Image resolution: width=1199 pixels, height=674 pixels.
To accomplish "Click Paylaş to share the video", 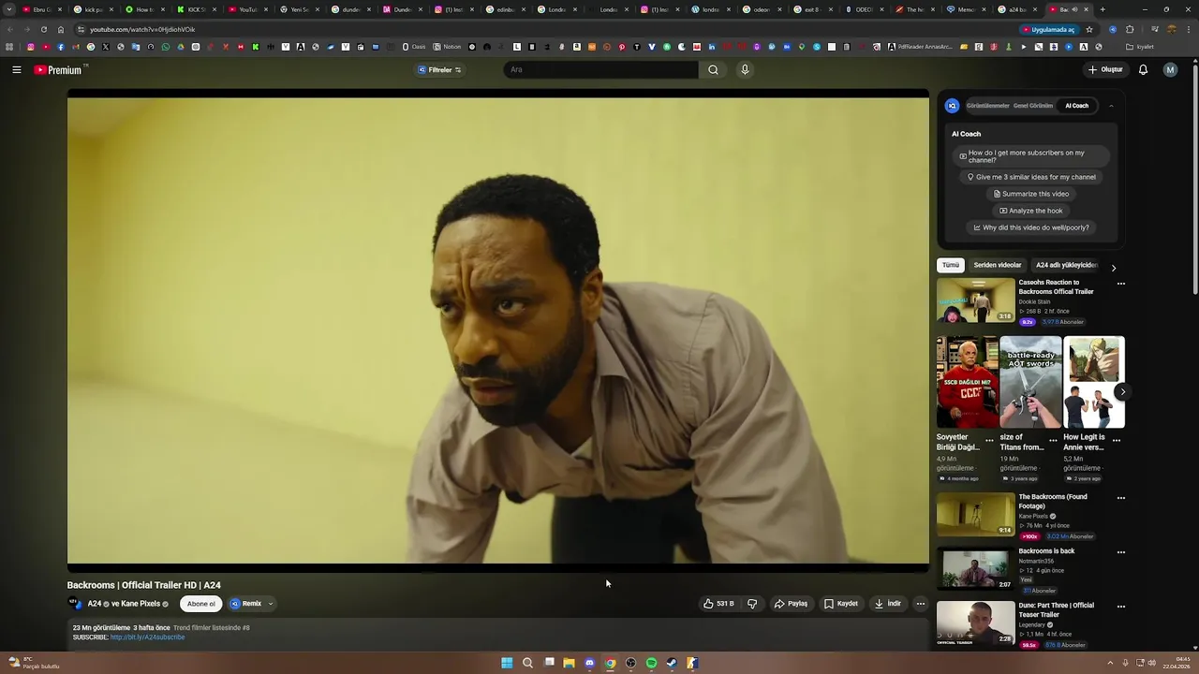I will (791, 604).
